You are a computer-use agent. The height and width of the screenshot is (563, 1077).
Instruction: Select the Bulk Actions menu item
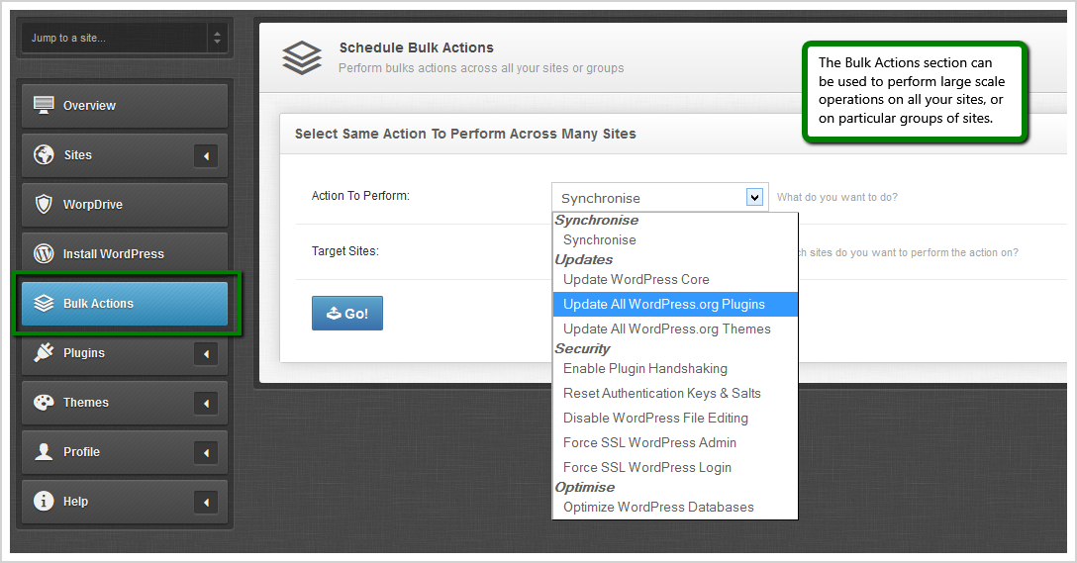(x=125, y=304)
